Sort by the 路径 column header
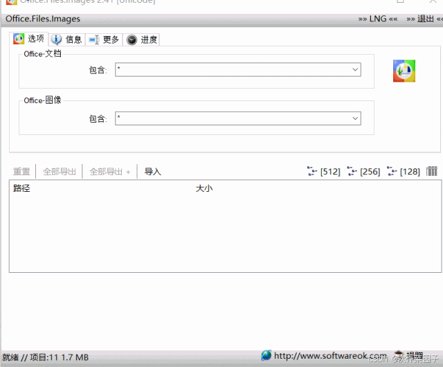The image size is (443, 367). pos(21,188)
